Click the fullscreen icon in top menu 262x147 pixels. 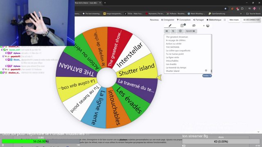pyautogui.click(x=225, y=20)
